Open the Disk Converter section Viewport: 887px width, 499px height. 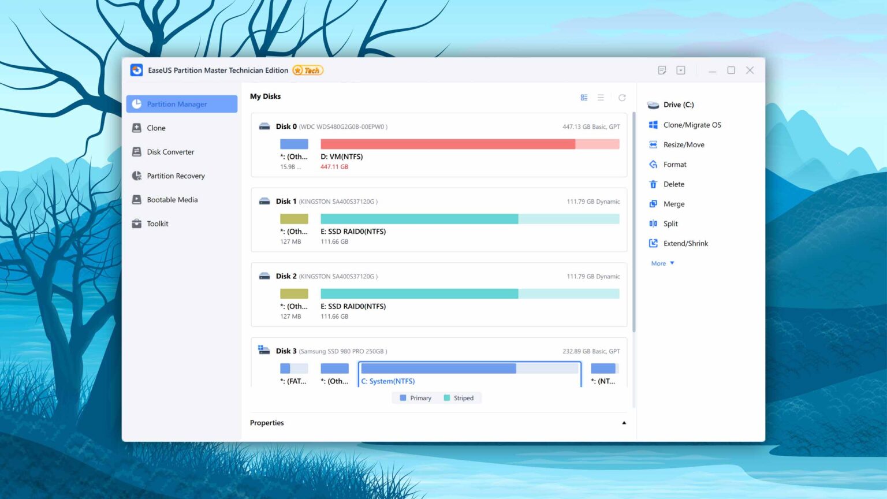[x=170, y=151]
